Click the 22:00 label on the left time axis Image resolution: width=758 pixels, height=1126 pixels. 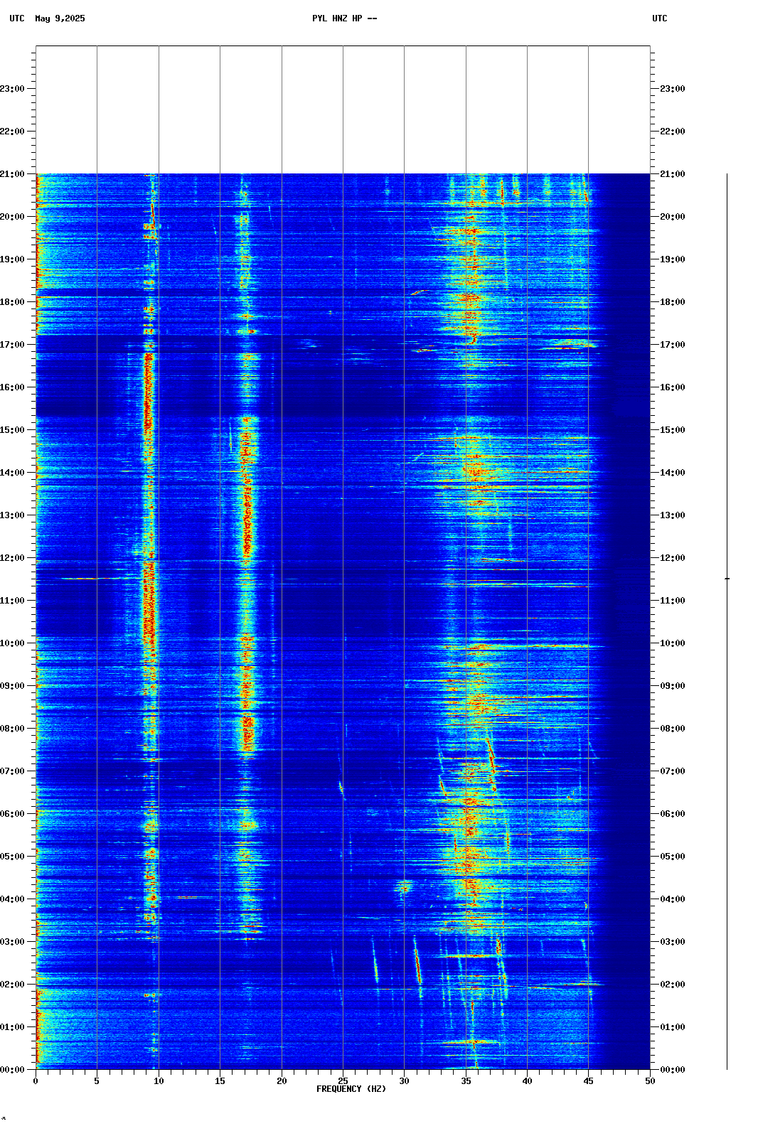tap(12, 132)
